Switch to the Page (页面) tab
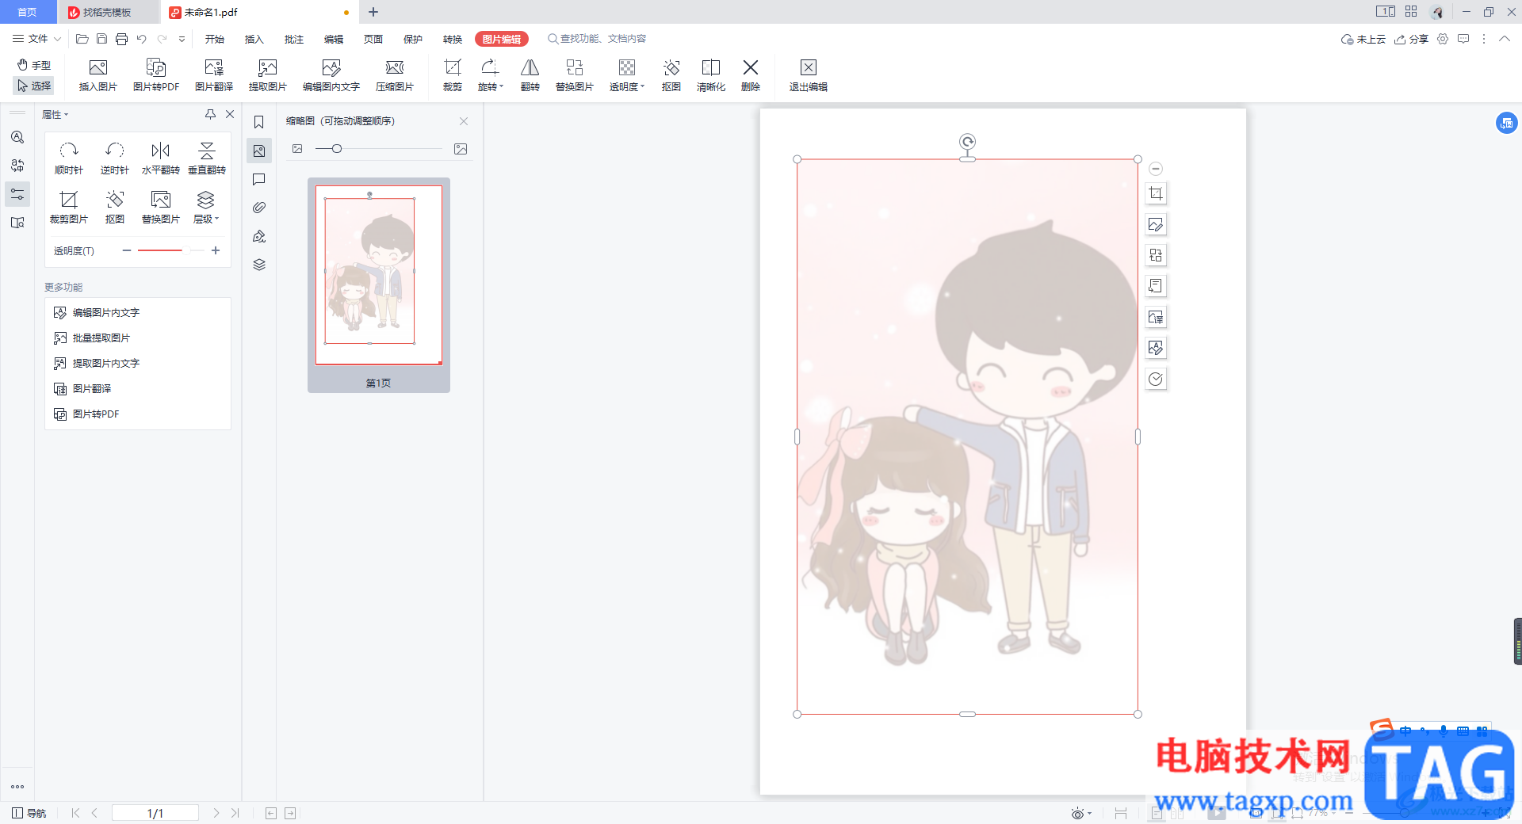This screenshot has width=1522, height=824. [373, 39]
